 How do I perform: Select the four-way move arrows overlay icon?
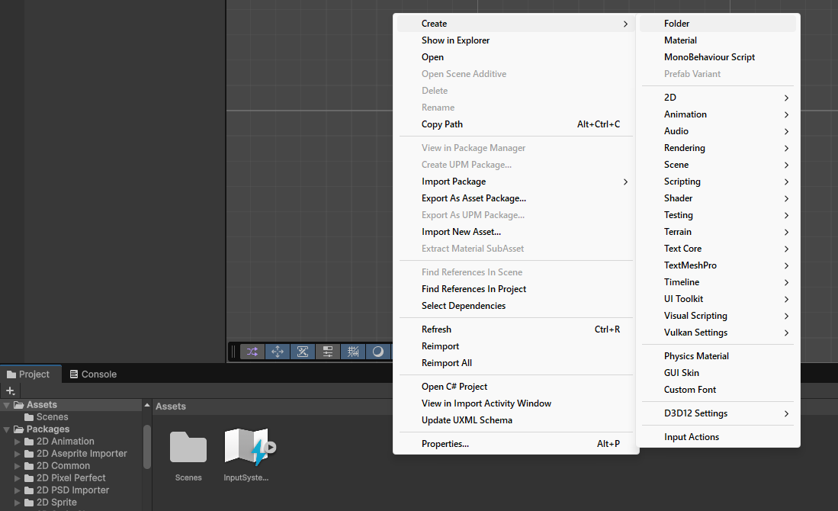click(x=278, y=352)
